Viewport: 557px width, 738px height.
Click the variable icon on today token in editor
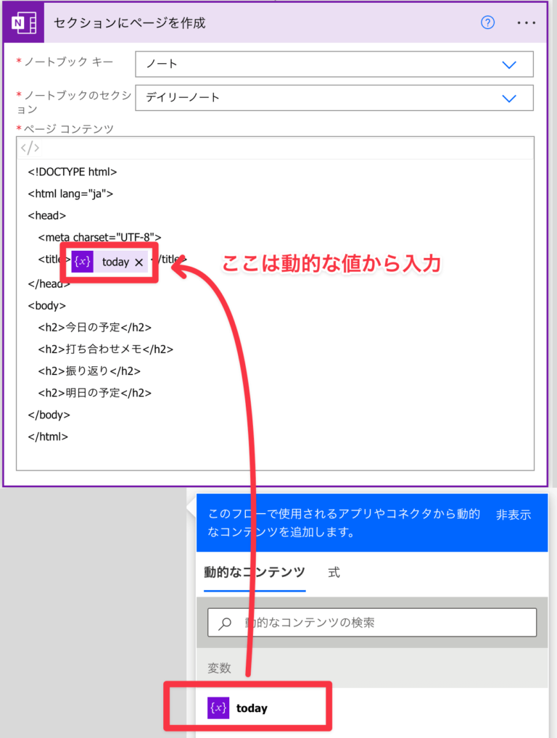pos(83,262)
